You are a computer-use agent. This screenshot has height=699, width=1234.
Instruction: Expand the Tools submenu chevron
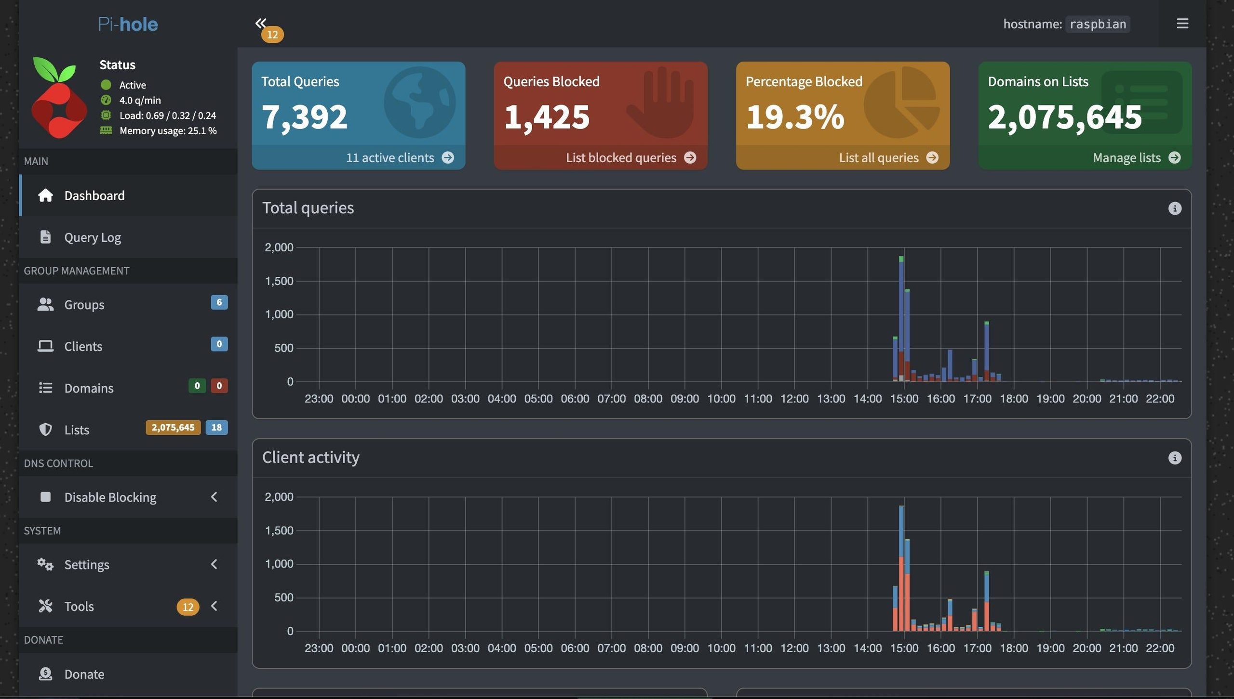[x=214, y=606]
